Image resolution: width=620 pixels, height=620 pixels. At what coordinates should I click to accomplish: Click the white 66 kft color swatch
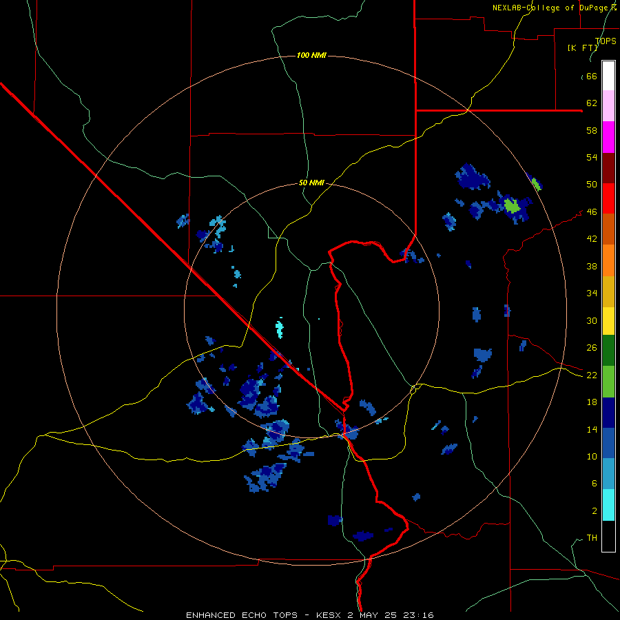coord(608,76)
